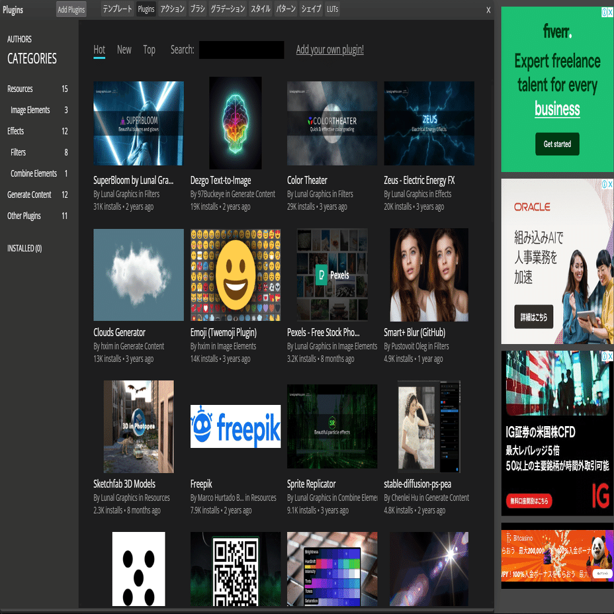Open the Emoji Twemoji Plugin thumbnail
This screenshot has height=614, width=614.
236,275
